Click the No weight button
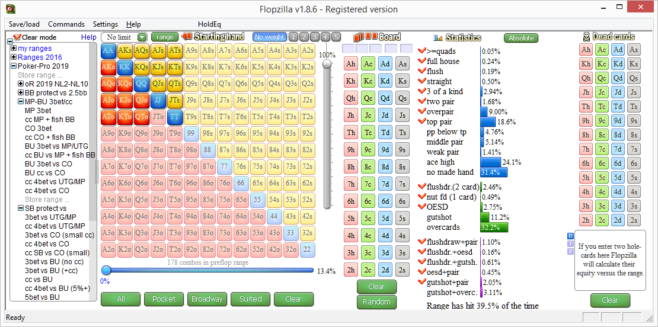Screen dimensions: 658x327 (270, 37)
